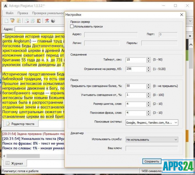Click the red flag uniqueness check icon
Viewport: 195px width, 175px height.
click(47, 21)
